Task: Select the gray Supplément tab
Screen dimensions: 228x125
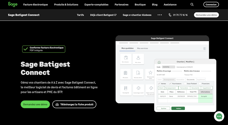Action: 201,80
